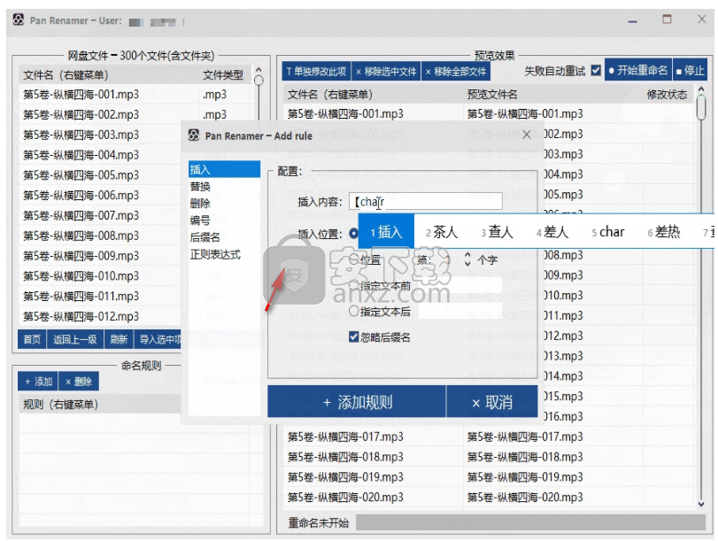Viewport: 718px width, 541px height.
Task: Select the first 插入位置 radio option
Action: coord(353,233)
